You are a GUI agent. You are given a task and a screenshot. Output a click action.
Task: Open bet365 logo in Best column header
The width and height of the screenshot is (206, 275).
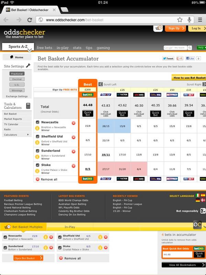tap(88, 95)
